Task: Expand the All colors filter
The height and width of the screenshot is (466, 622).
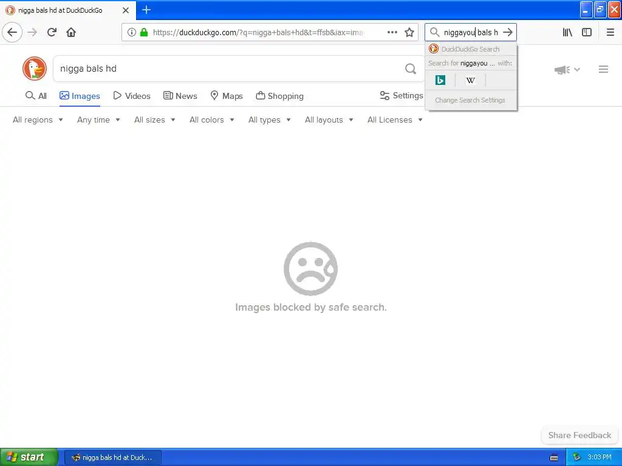Action: (x=212, y=120)
